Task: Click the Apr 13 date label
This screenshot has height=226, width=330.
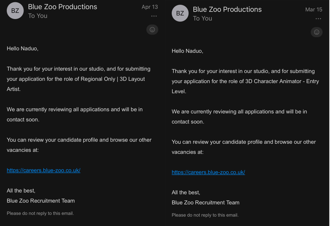Action: [x=150, y=7]
